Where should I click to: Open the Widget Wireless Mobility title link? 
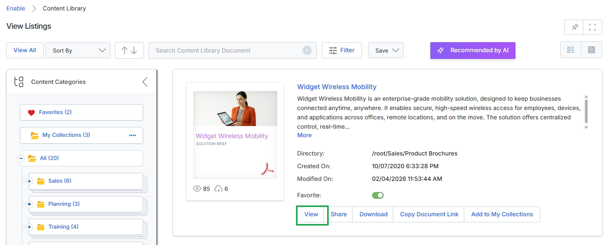click(337, 87)
